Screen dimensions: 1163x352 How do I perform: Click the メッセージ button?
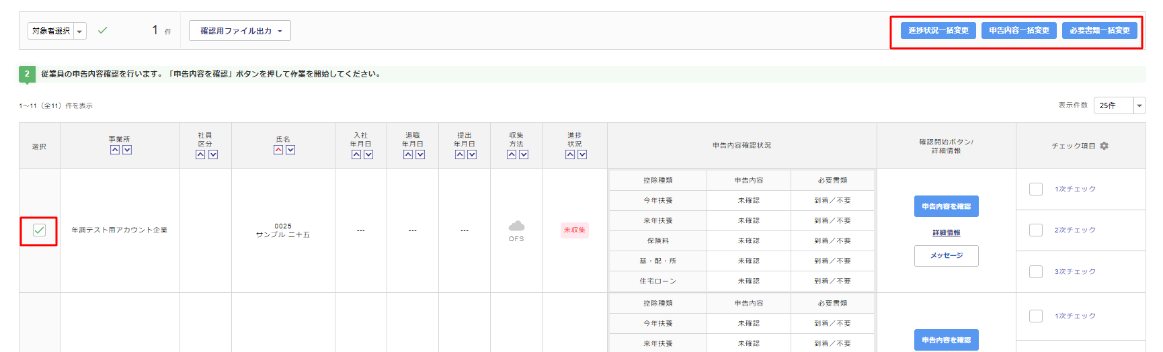pyautogui.click(x=946, y=256)
